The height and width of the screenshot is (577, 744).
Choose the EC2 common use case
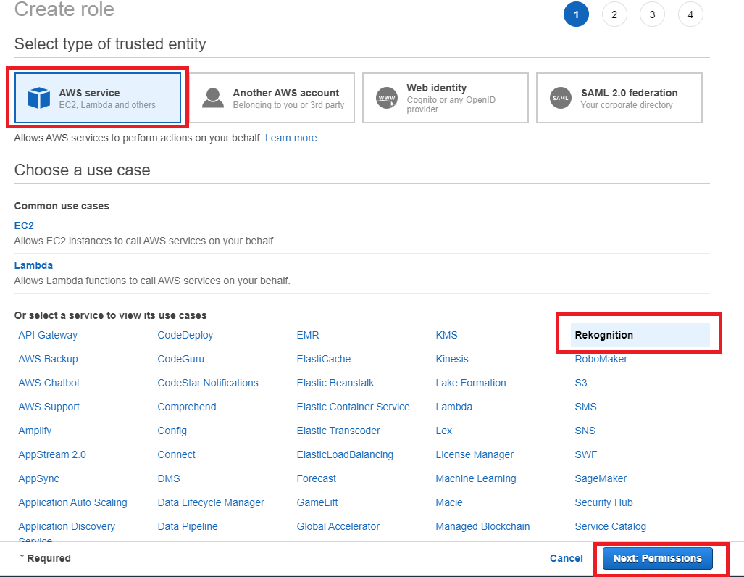click(24, 225)
